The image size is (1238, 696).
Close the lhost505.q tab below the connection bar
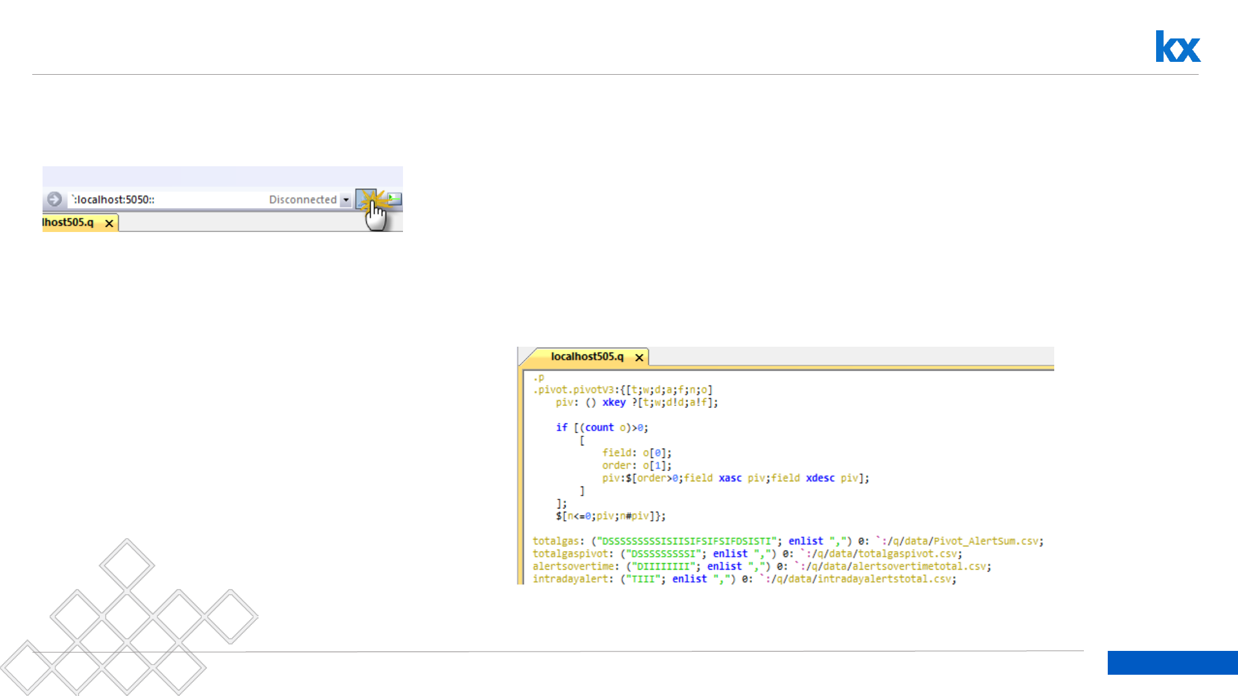[110, 224]
